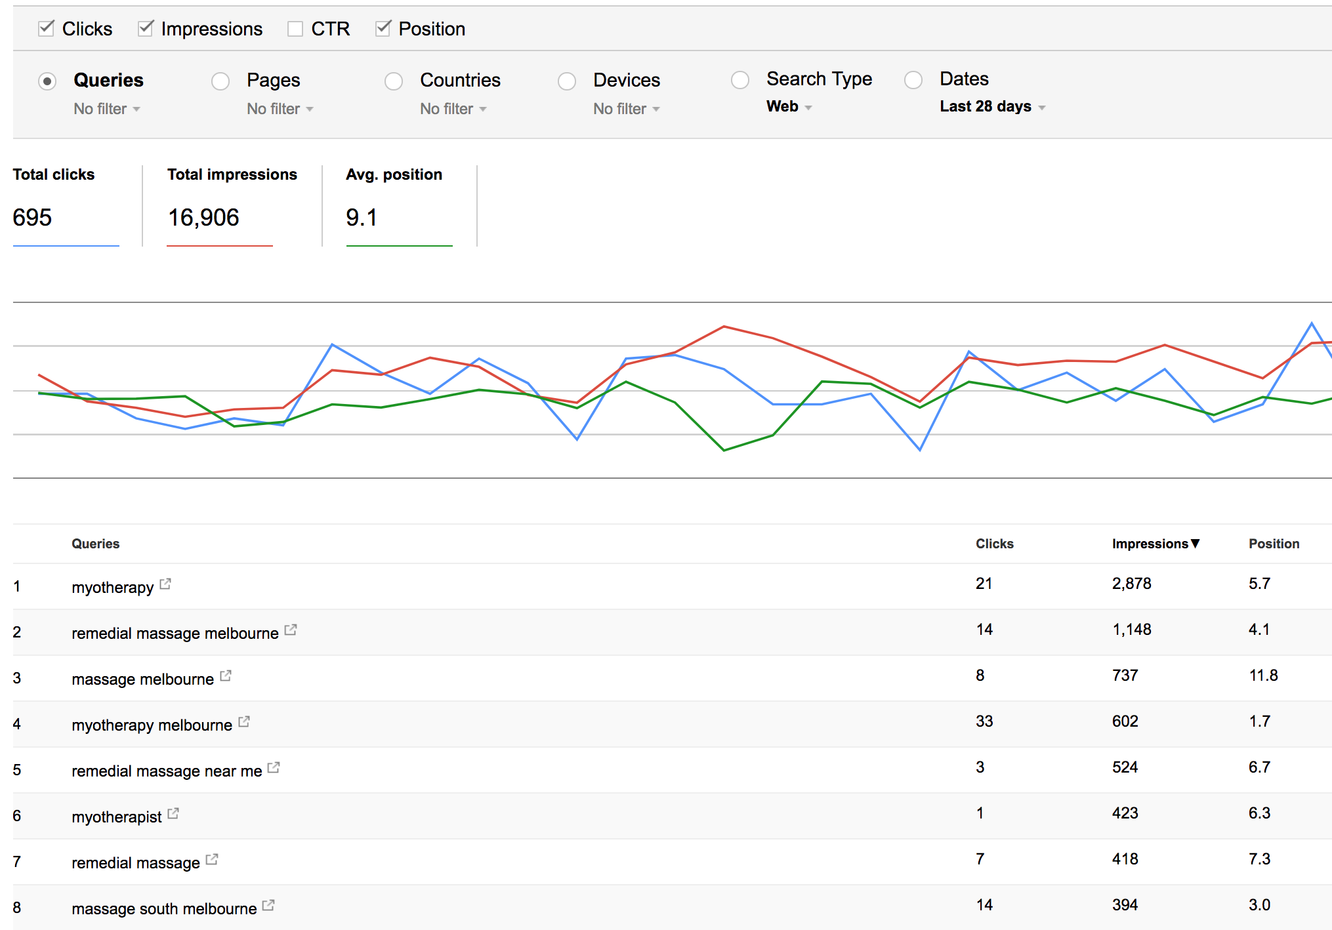Open the Pages No filter dropdown
The height and width of the screenshot is (930, 1332).
(280, 109)
